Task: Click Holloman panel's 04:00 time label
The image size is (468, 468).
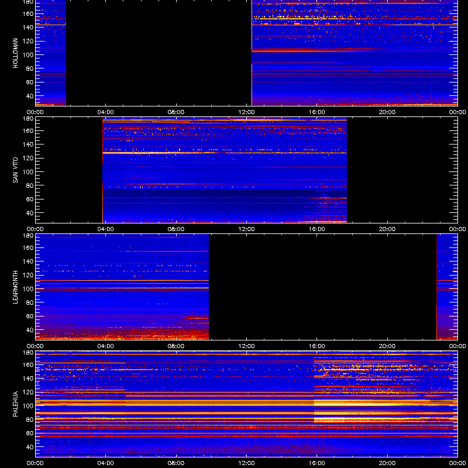Action: (x=106, y=112)
